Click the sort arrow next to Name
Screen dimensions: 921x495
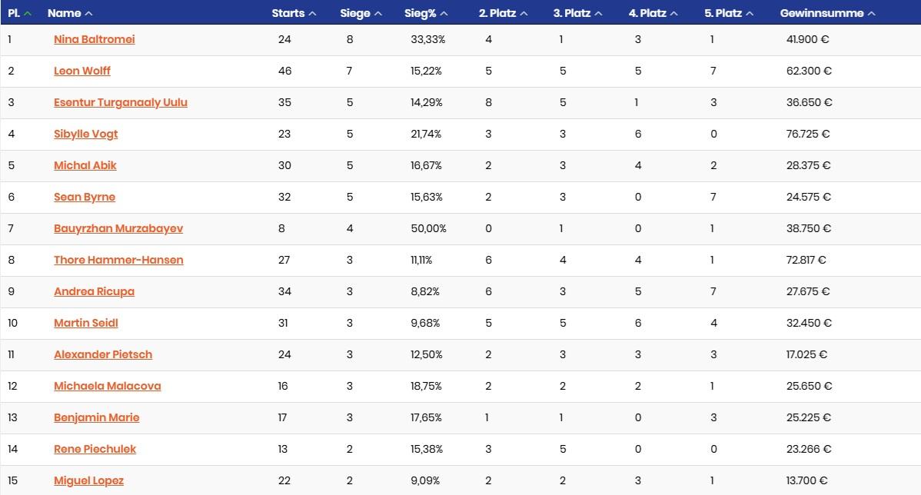click(88, 14)
